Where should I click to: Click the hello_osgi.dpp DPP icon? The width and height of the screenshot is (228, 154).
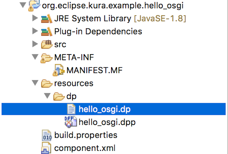coord(71,122)
